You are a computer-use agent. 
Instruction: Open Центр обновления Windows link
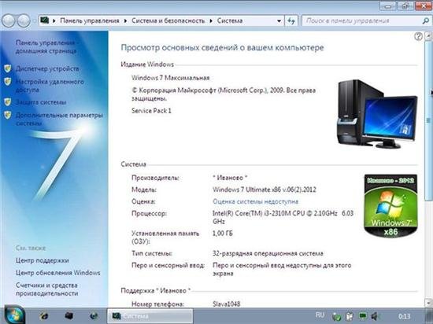pos(58,273)
